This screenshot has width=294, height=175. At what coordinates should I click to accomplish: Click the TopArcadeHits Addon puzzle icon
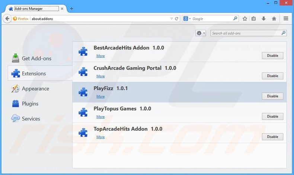(83, 133)
